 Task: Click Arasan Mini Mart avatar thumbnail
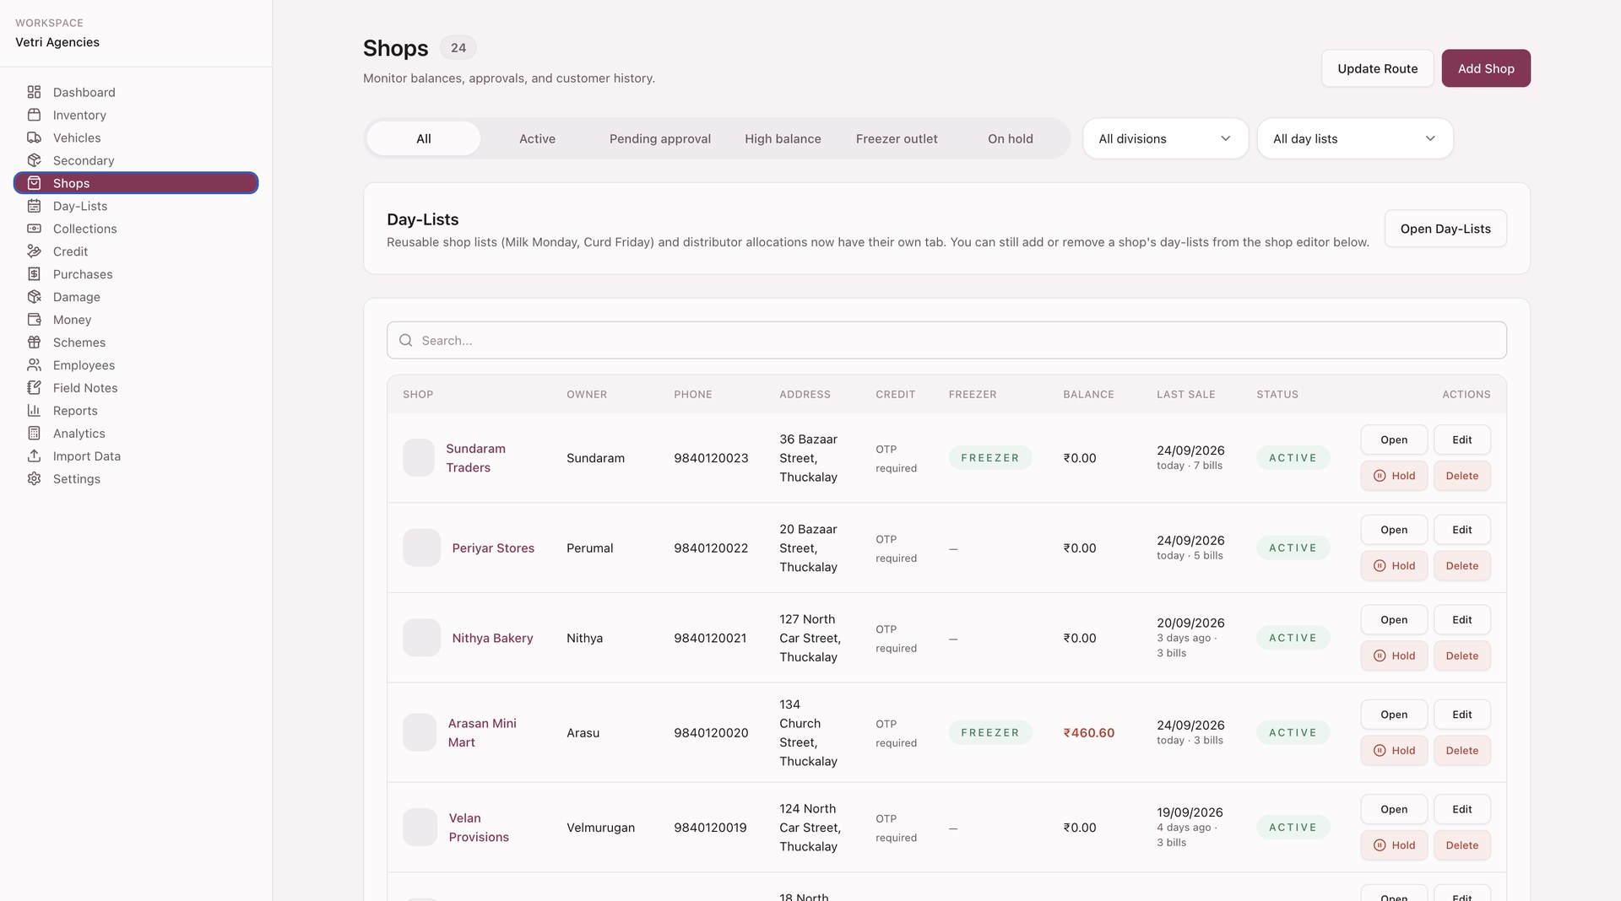click(420, 732)
